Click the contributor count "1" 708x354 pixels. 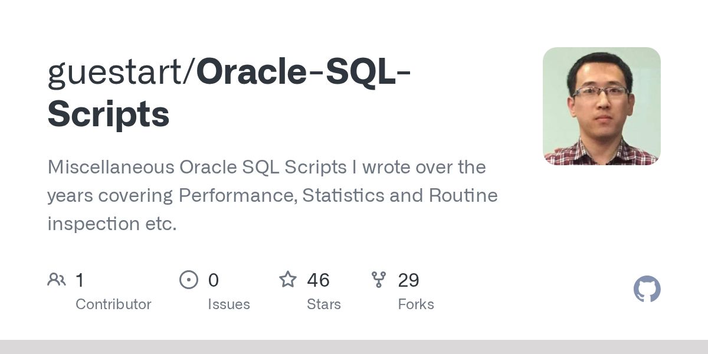(x=80, y=280)
